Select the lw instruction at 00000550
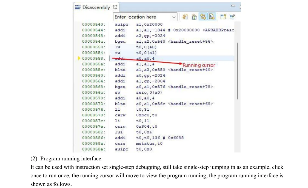The height and width of the screenshot is (188, 308). 118,47
